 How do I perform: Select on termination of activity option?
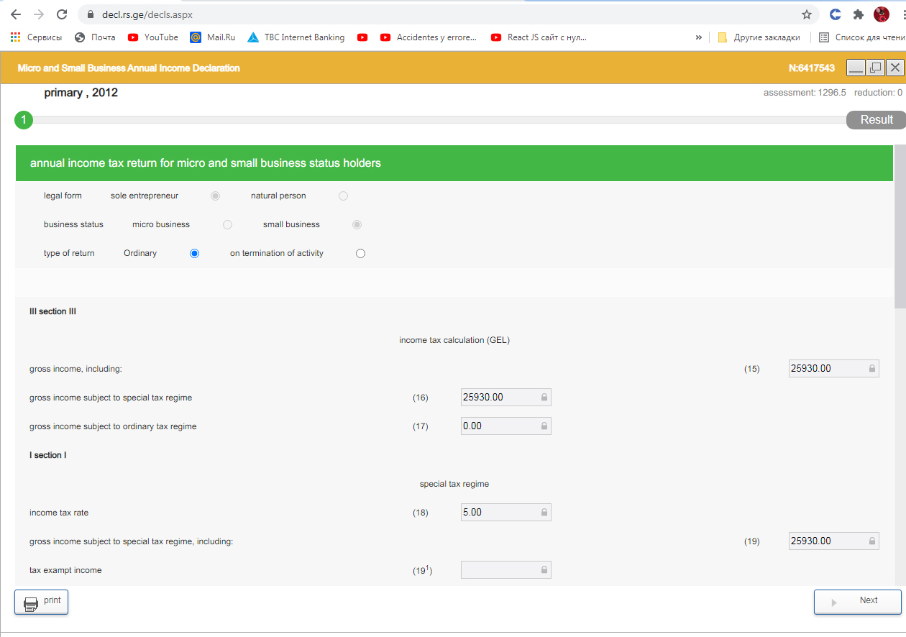pos(360,253)
